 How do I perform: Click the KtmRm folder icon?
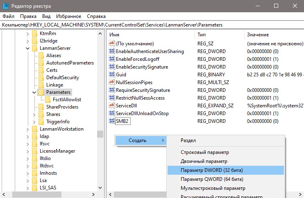(x=35, y=33)
